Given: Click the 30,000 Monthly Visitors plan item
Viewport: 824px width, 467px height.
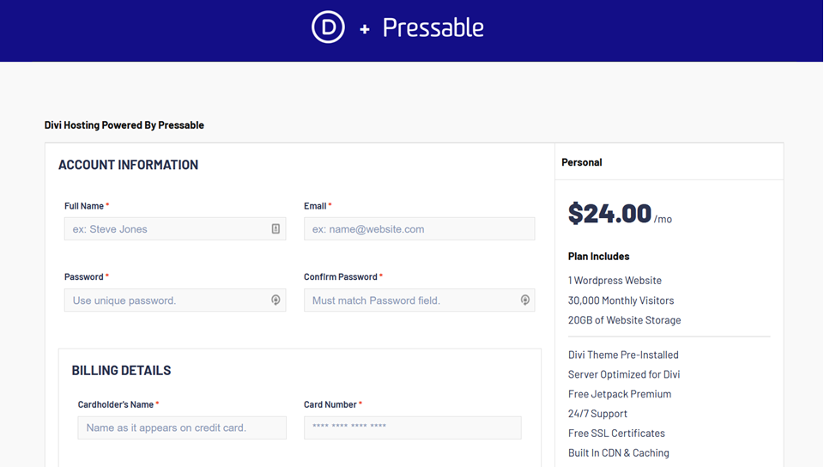Looking at the screenshot, I should pos(621,300).
